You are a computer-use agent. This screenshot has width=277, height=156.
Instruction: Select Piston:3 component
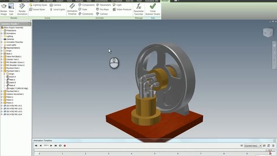coord(9,103)
